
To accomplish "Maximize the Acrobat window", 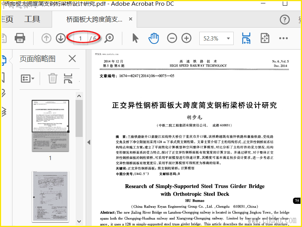I will 285,3.
